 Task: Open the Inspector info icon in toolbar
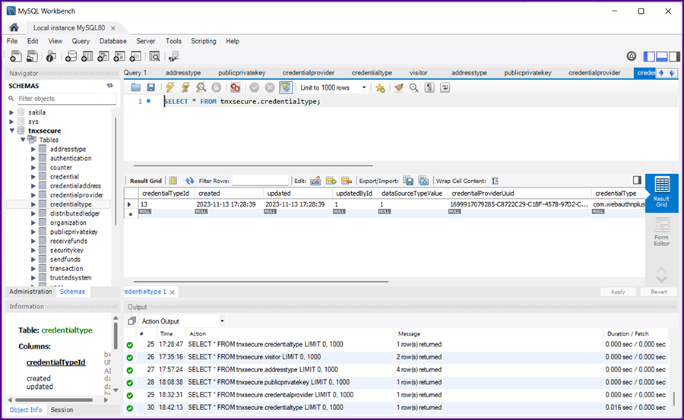[x=51, y=56]
